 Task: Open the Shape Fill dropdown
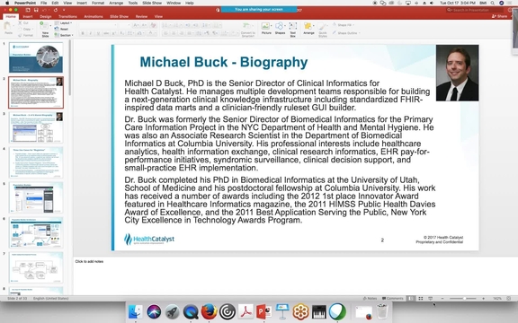point(343,25)
